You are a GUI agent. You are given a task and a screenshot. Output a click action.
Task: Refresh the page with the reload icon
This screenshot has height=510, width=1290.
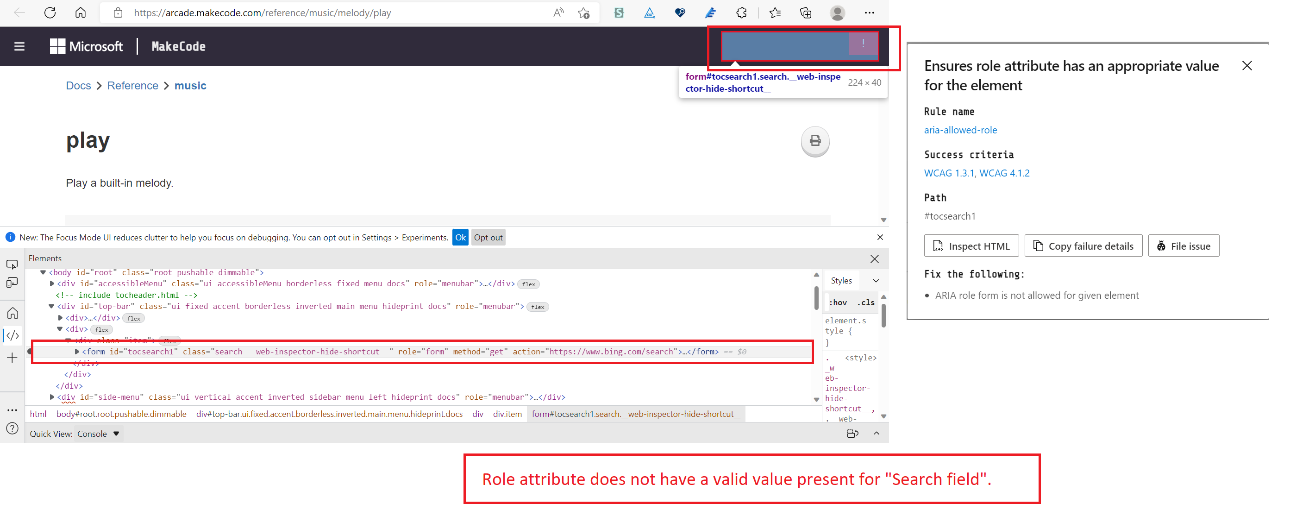50,13
